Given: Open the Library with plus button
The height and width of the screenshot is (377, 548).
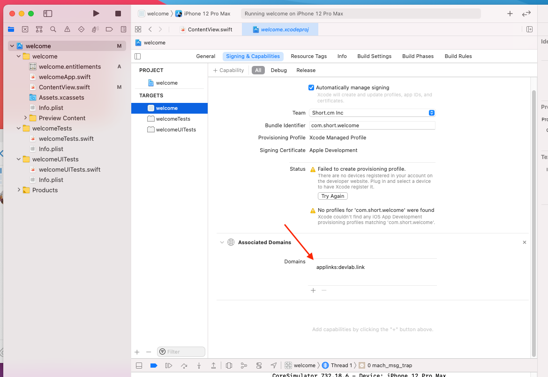Looking at the screenshot, I should (510, 14).
